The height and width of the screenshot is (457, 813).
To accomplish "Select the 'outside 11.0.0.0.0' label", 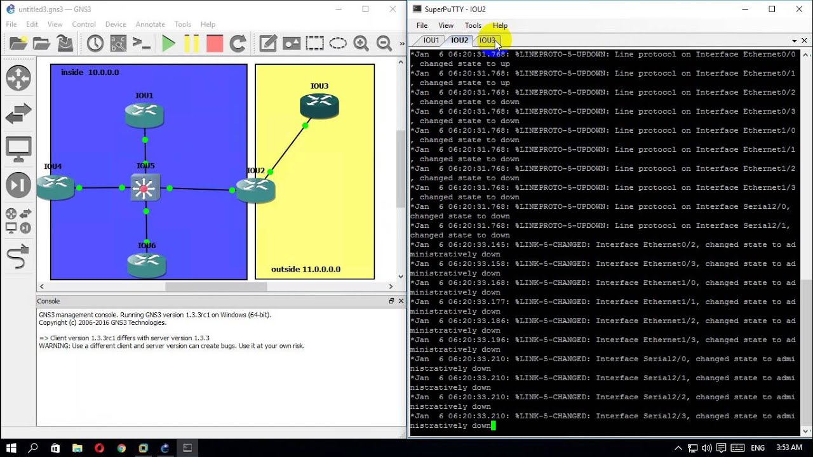I will (306, 269).
